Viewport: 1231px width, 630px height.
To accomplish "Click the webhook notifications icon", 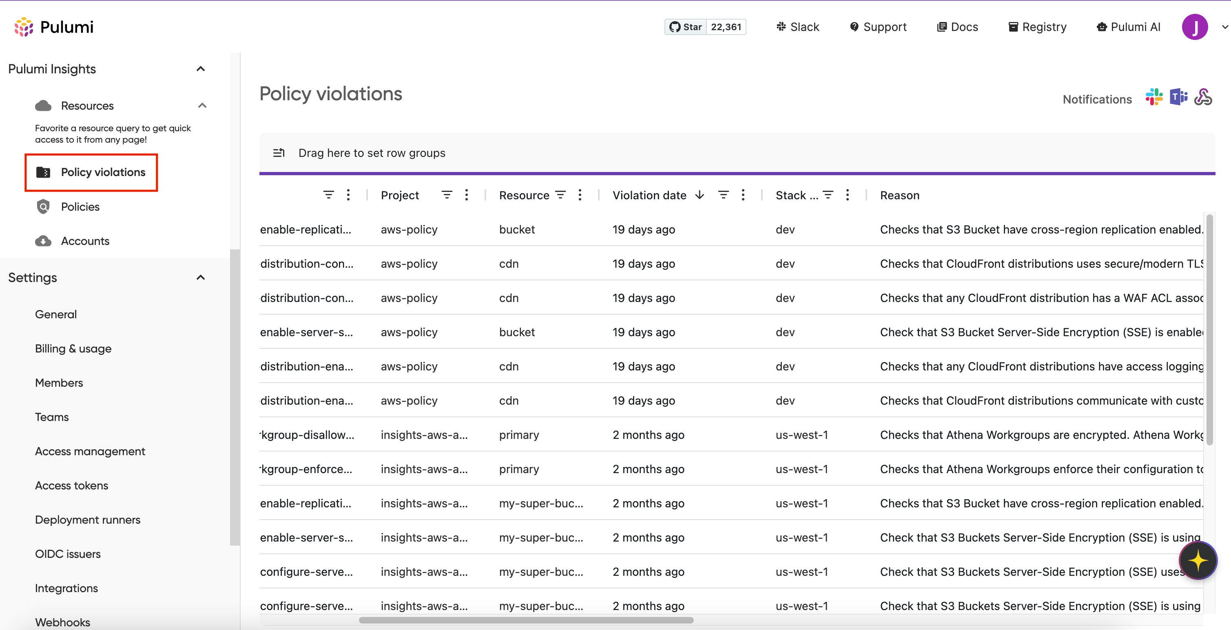I will [1203, 97].
